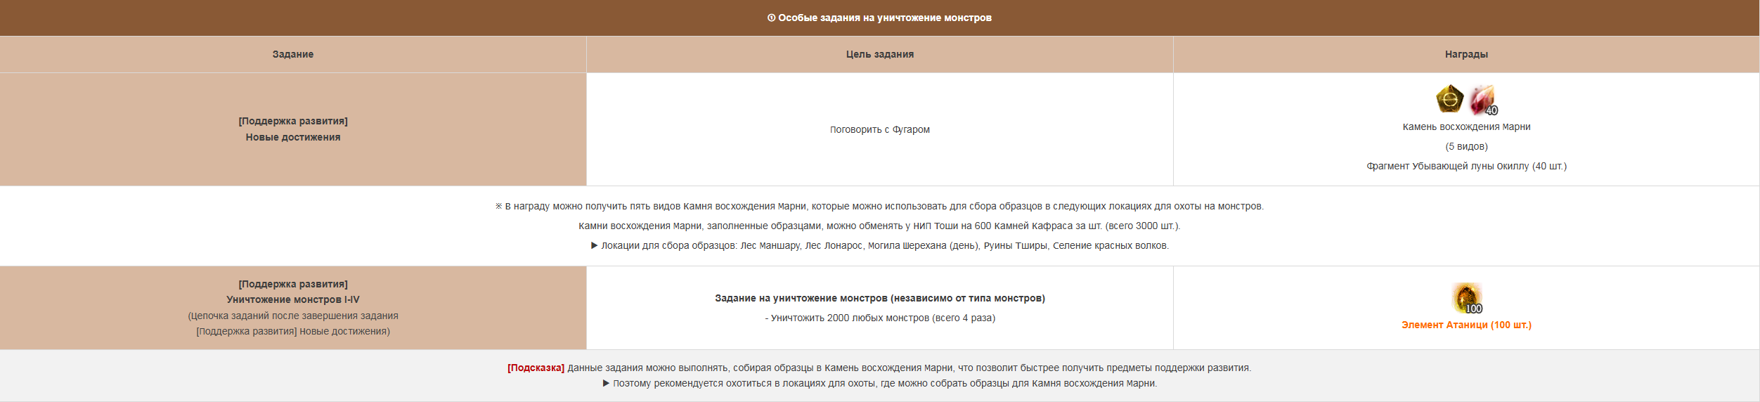Click the note line starting 'В награду можно получить'
The height and width of the screenshot is (402, 1760).
[x=879, y=206]
